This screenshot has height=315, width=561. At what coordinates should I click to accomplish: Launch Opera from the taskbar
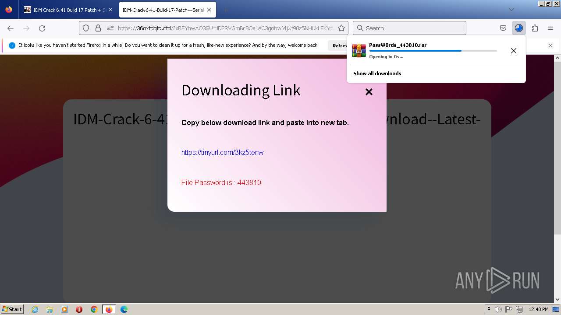tap(79, 309)
